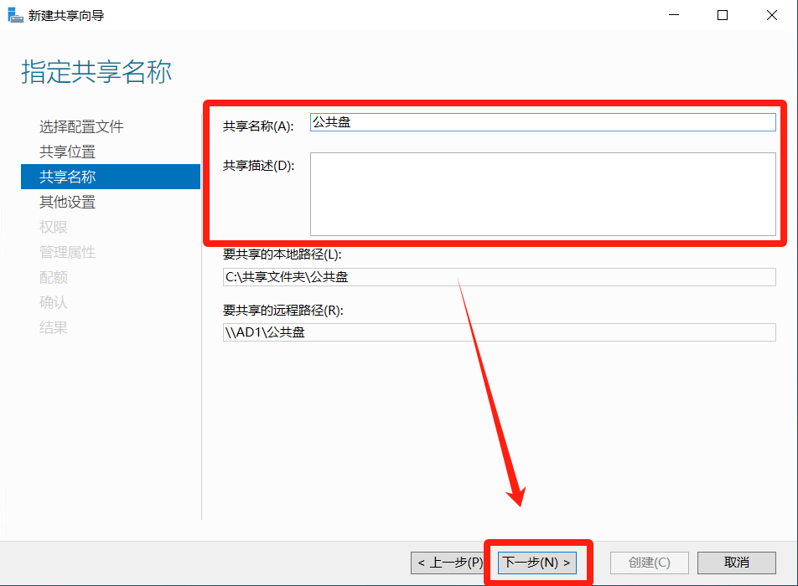Proceed with the 下一步(N) button
Viewport: 798px width, 586px height.
537,563
